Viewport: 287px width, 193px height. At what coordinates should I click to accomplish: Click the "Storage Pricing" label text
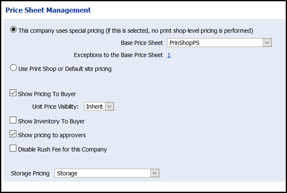tap(30, 173)
